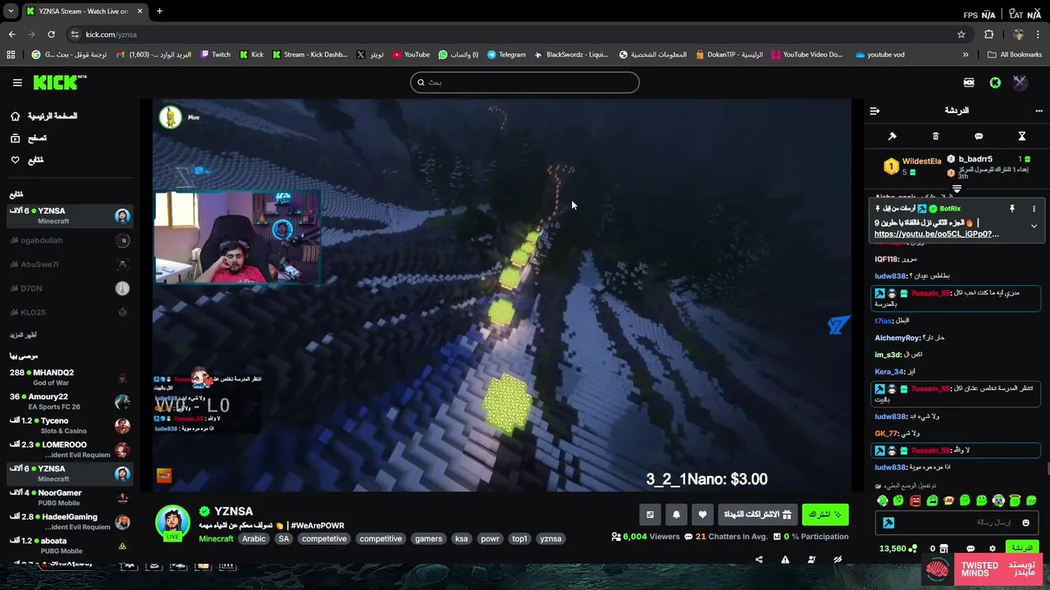Screen dimensions: 1050x590
Task: Follow channel with the heart icon
Action: click(x=702, y=515)
